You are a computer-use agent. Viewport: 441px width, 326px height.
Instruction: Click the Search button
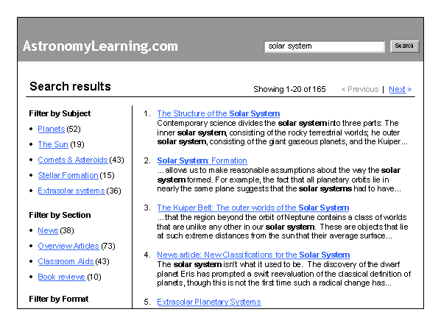[404, 46]
